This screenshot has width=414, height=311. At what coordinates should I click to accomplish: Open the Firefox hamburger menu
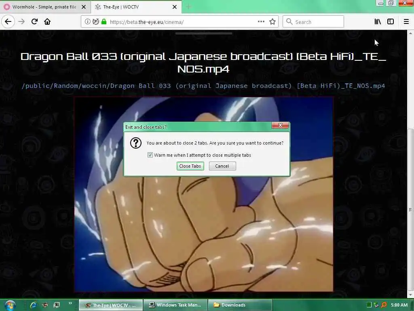tap(406, 22)
